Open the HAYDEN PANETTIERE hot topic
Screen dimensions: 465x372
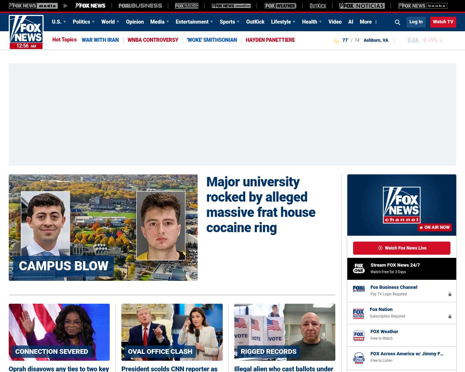[x=270, y=40]
